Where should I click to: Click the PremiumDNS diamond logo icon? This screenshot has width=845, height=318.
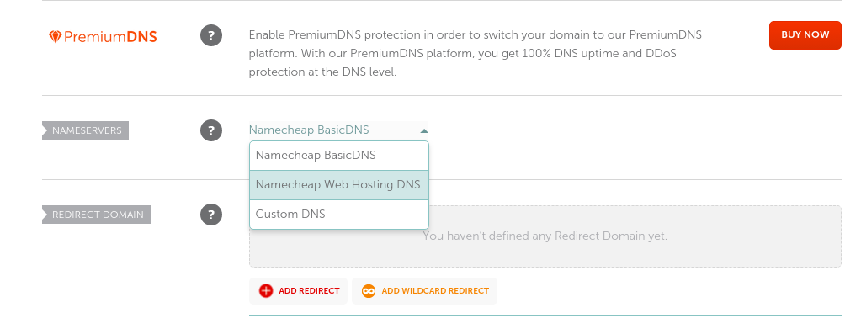coord(55,37)
